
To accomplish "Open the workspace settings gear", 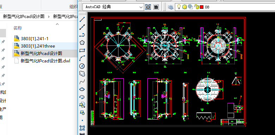I will coord(148,7).
